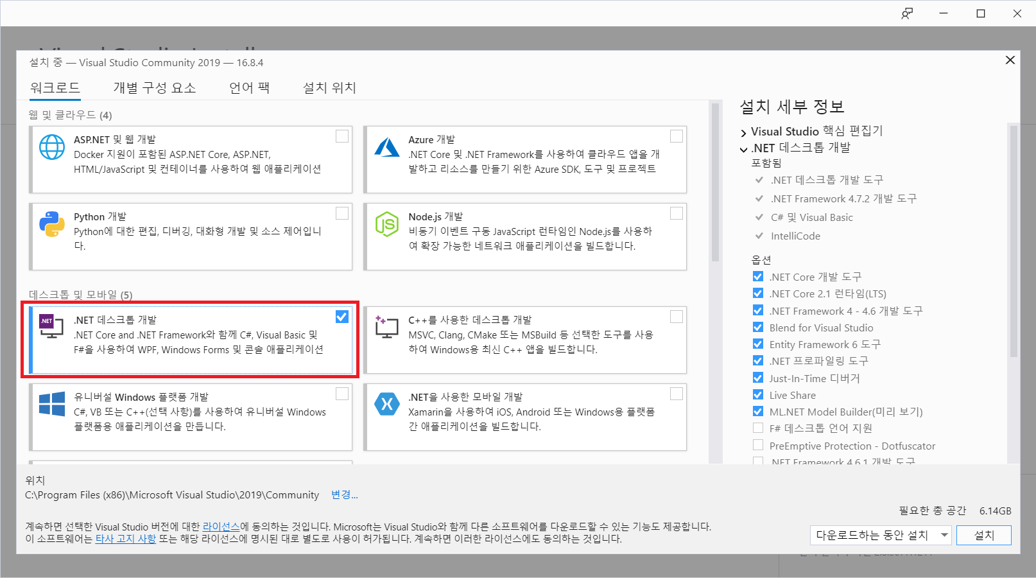This screenshot has width=1036, height=578.
Task: Enable the C++ desktop development checkbox
Action: (677, 317)
